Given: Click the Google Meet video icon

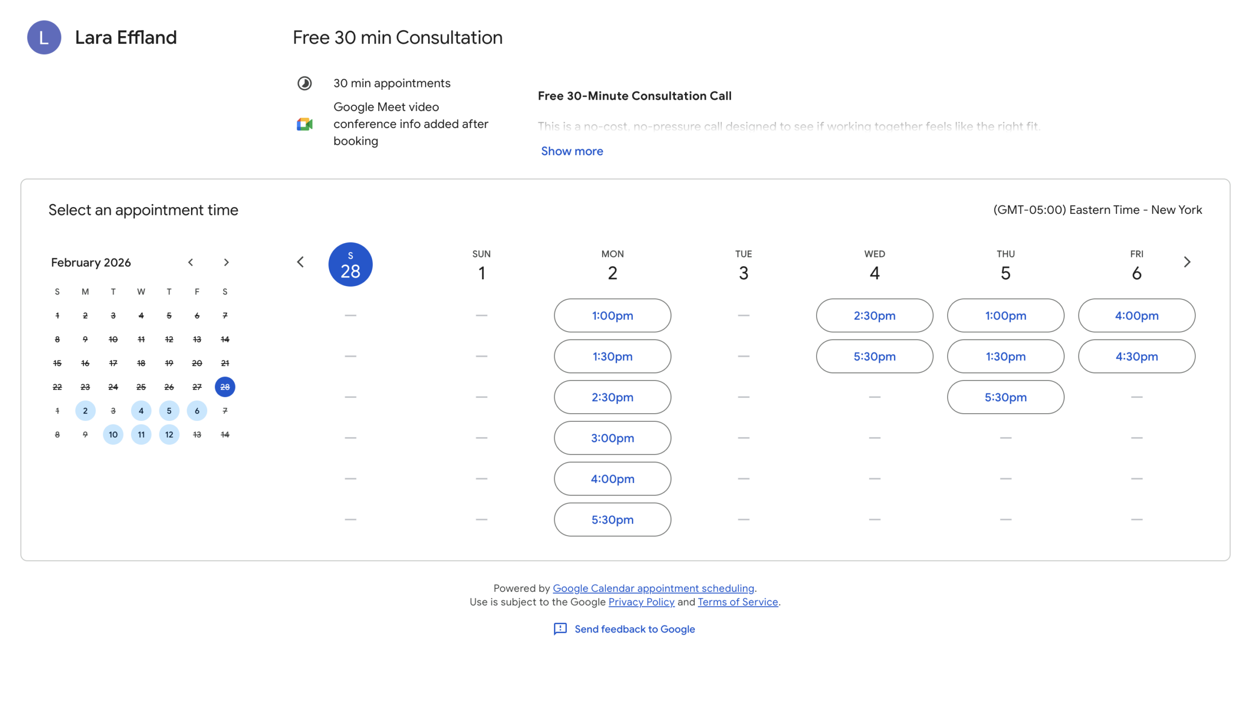Looking at the screenshot, I should [x=304, y=124].
